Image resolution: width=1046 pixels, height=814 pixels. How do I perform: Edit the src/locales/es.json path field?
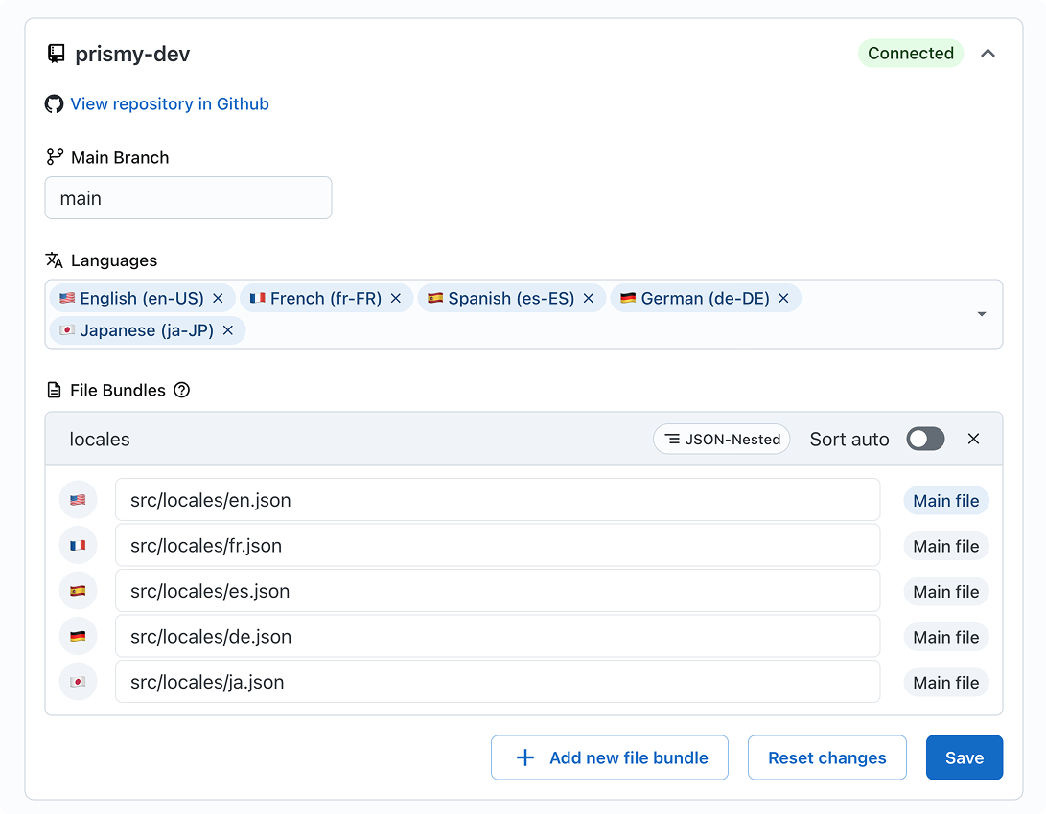point(497,591)
